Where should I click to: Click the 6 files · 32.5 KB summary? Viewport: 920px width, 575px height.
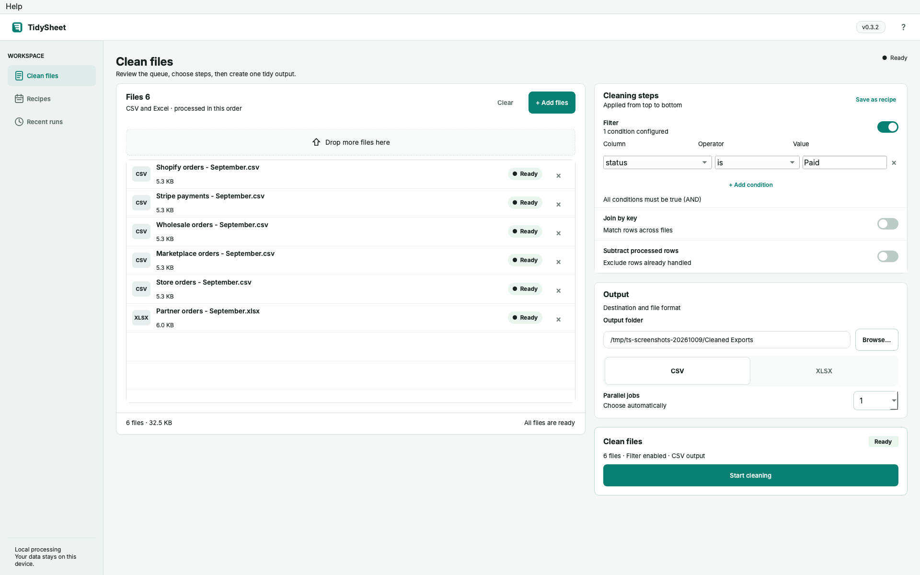point(149,423)
